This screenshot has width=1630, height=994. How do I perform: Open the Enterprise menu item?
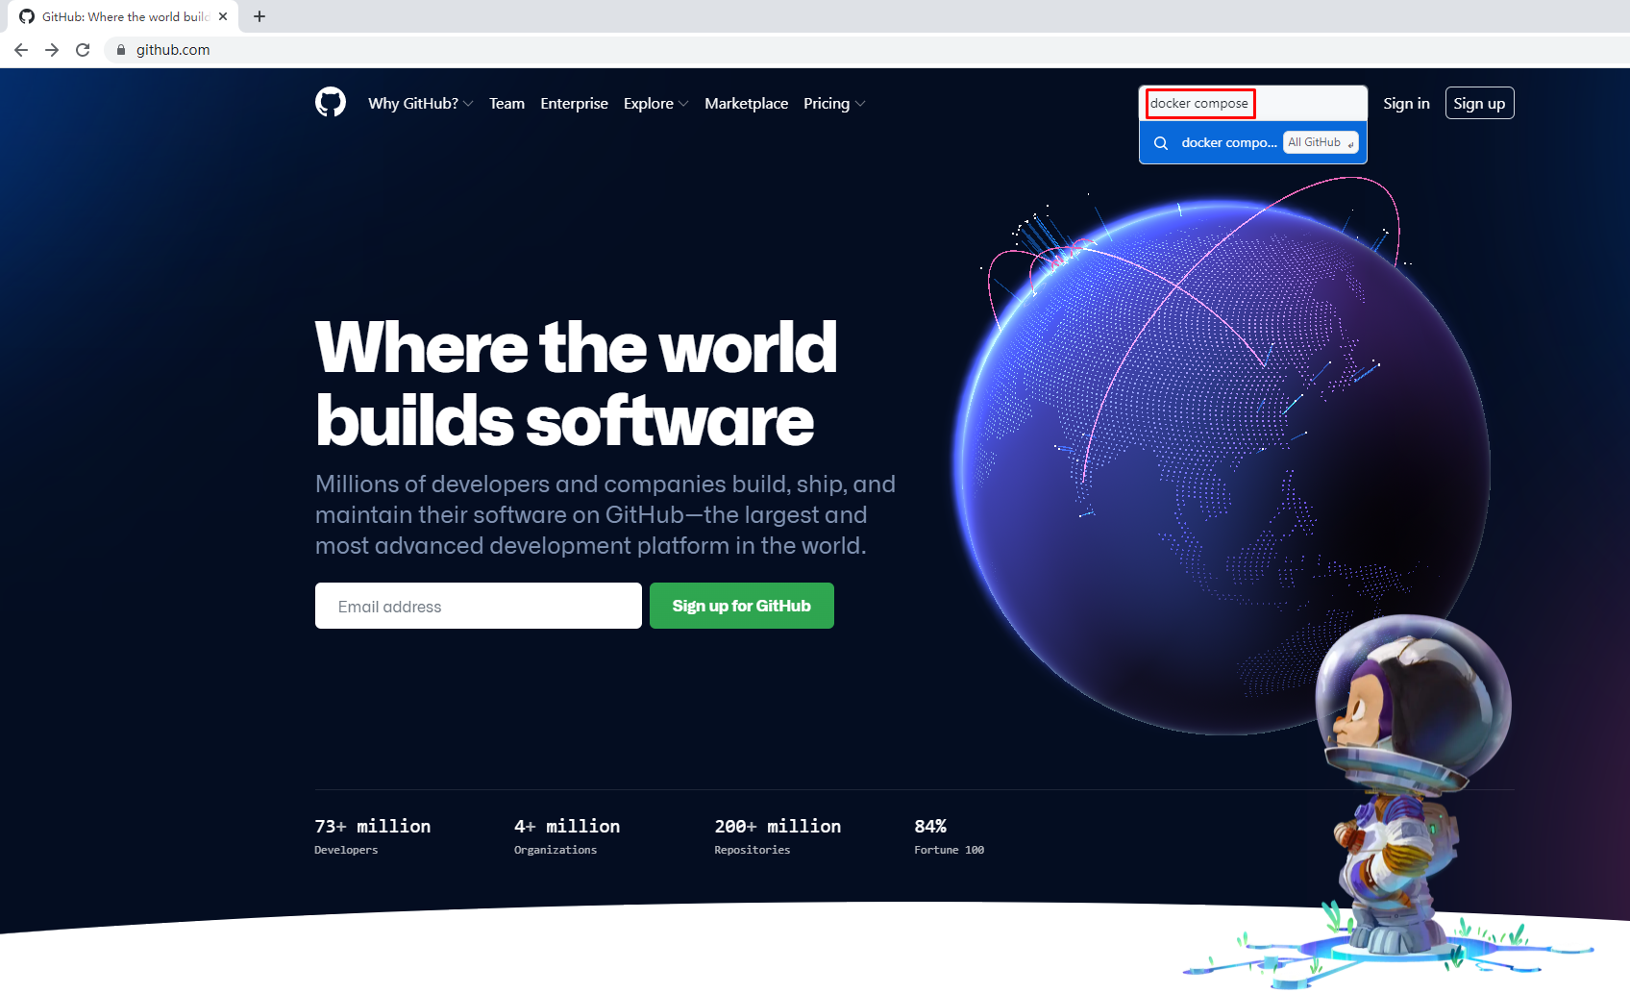coord(574,103)
